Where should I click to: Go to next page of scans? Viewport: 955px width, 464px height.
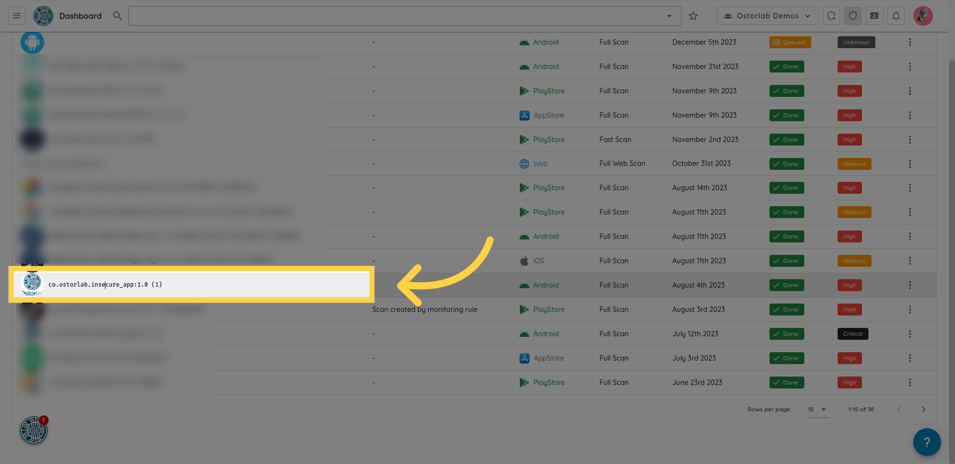(x=923, y=409)
